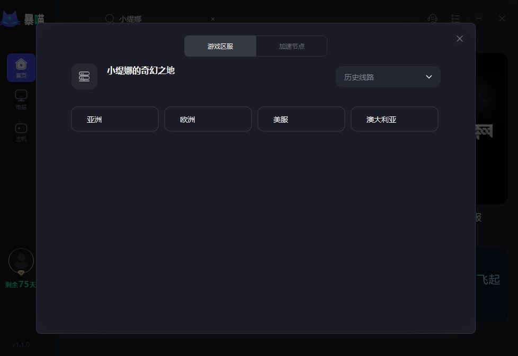
Task: Click the user avatar icon
Action: click(21, 261)
